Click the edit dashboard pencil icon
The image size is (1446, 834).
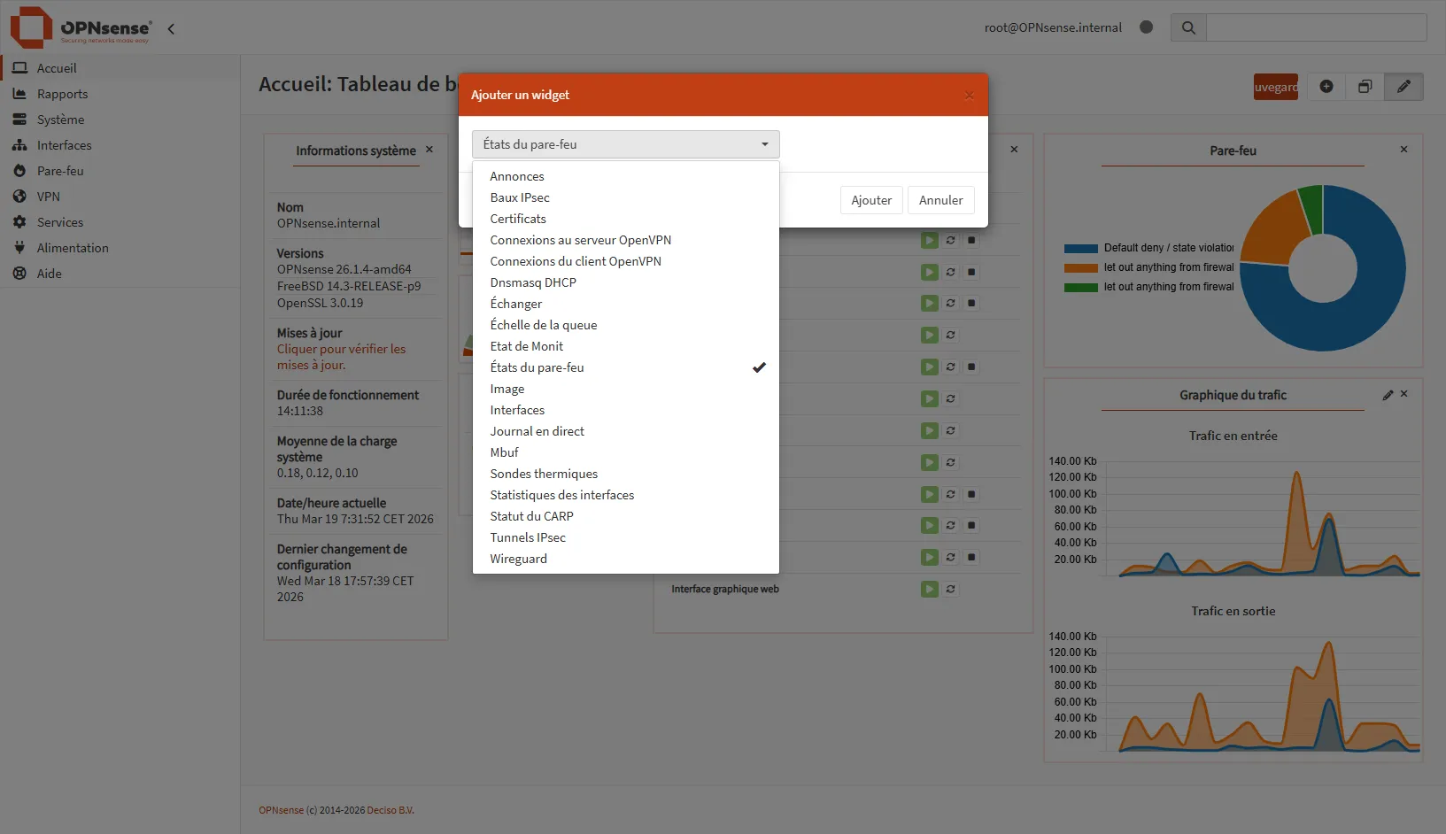(1403, 86)
